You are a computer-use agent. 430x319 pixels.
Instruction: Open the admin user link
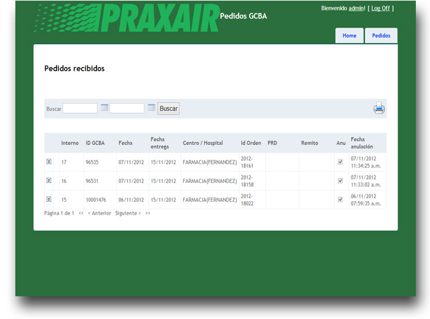[x=356, y=9]
